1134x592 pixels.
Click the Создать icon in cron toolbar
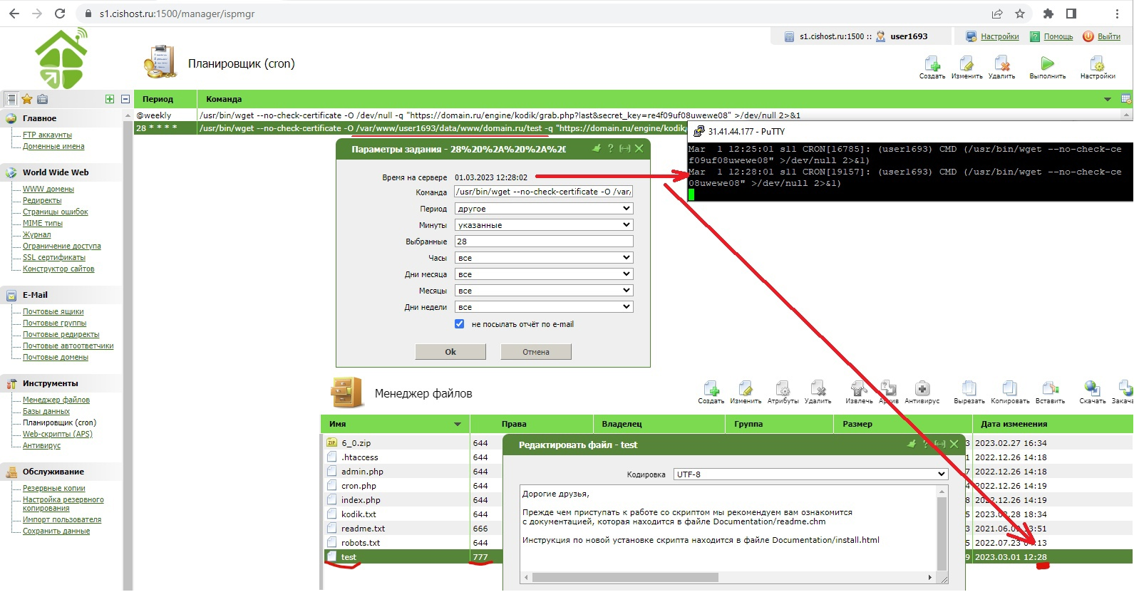932,65
